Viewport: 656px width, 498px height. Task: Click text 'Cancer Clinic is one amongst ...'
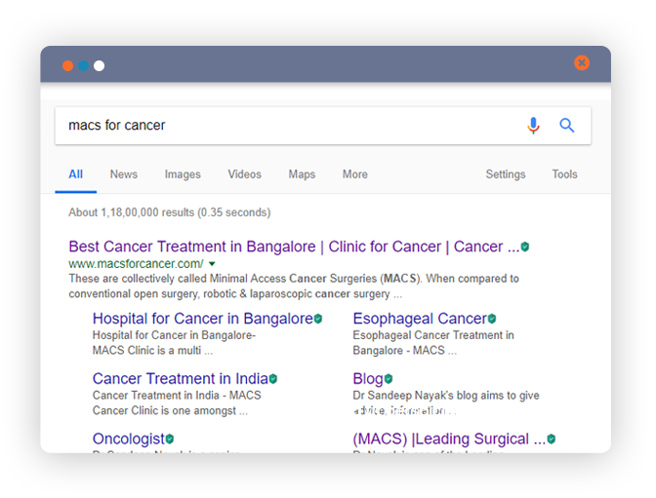[x=170, y=410]
